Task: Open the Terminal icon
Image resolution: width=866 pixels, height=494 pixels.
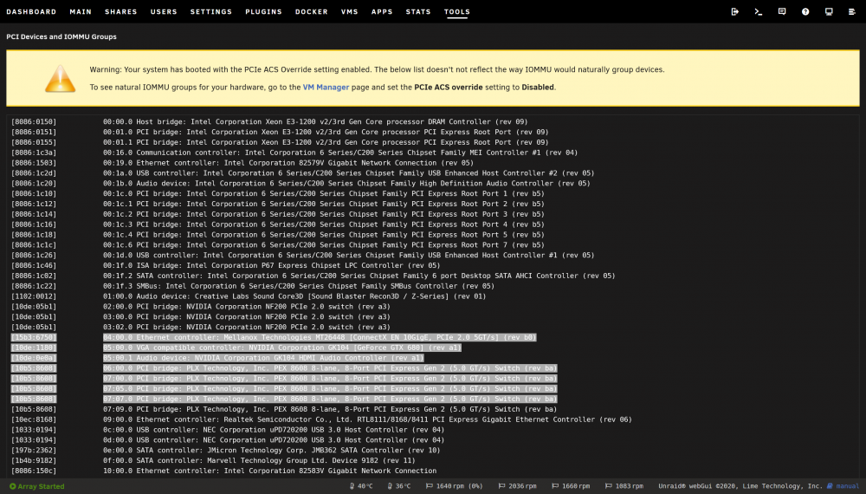Action: click(759, 11)
